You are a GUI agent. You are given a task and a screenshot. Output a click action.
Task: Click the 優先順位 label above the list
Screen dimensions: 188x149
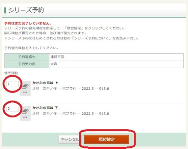click(x=11, y=73)
